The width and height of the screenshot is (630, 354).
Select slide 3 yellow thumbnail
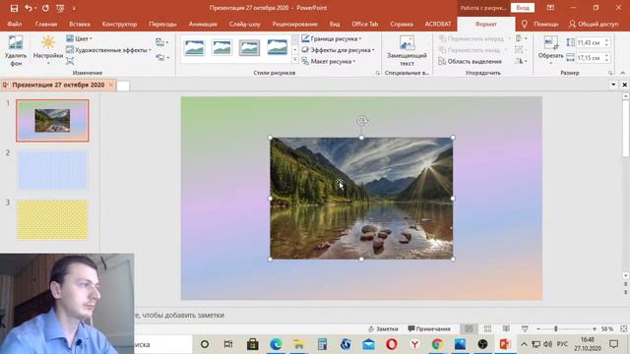click(x=52, y=220)
